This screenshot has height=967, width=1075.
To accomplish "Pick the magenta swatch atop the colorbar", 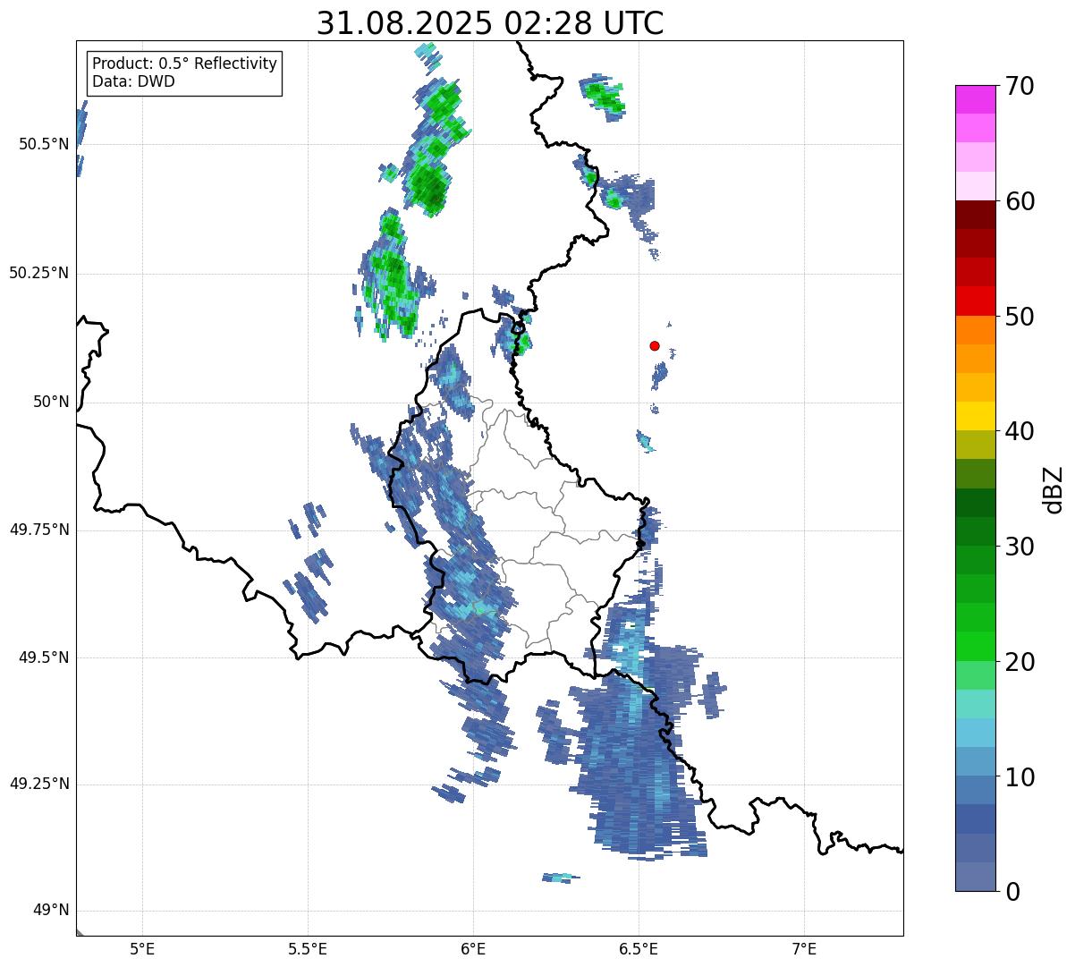I will click(x=975, y=99).
